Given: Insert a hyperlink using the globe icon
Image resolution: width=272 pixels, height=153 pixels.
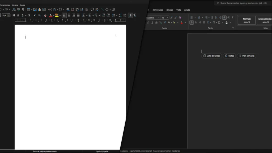Looking at the screenshot, I should [68, 10].
